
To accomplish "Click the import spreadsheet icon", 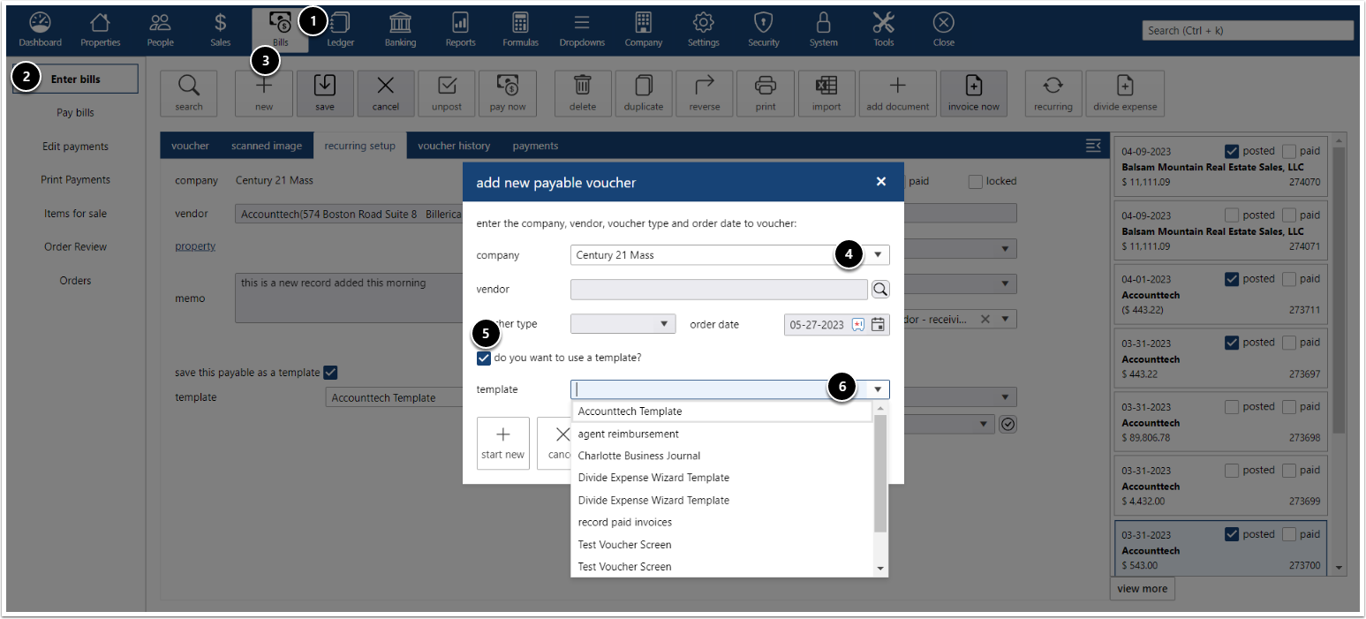I will pyautogui.click(x=826, y=93).
